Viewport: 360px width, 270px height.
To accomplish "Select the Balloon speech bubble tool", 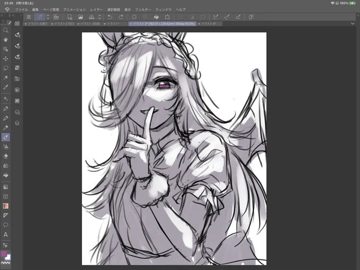I will pos(5,225).
